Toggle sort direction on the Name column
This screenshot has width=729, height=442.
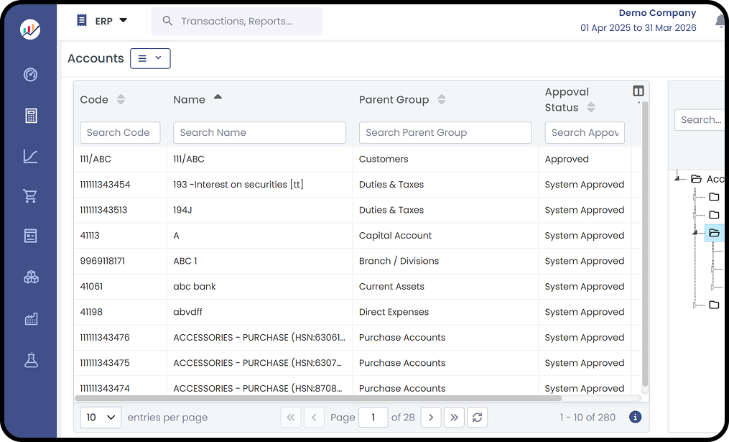[x=218, y=98]
